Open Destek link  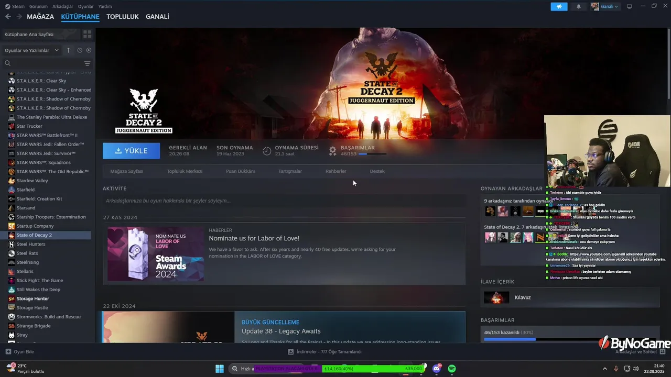click(x=377, y=171)
